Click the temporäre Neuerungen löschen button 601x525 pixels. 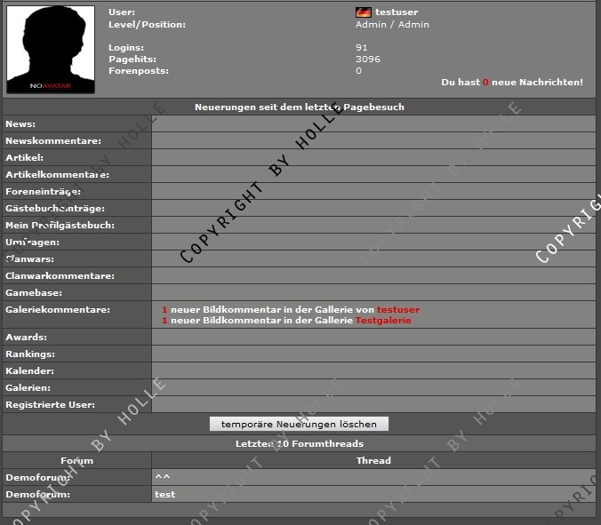299,424
